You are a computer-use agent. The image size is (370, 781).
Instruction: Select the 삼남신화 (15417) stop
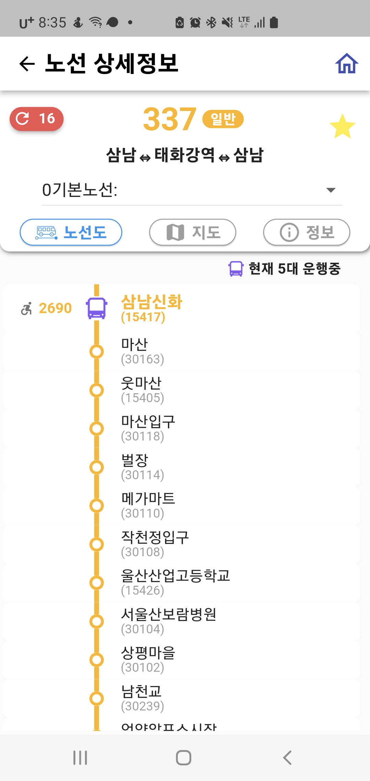(x=151, y=308)
